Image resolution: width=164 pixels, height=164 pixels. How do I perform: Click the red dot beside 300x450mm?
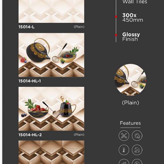tap(116, 17)
